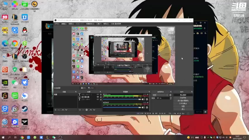The image size is (249, 140).
Task: Click the search icon in the background window
Action: pyautogui.click(x=205, y=33)
